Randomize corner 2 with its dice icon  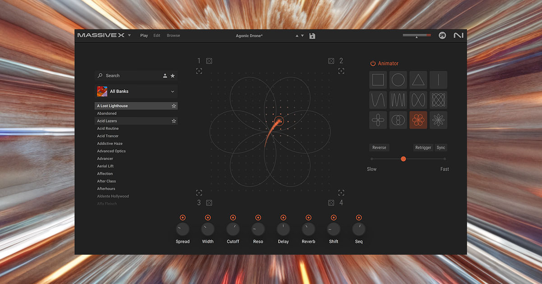331,61
